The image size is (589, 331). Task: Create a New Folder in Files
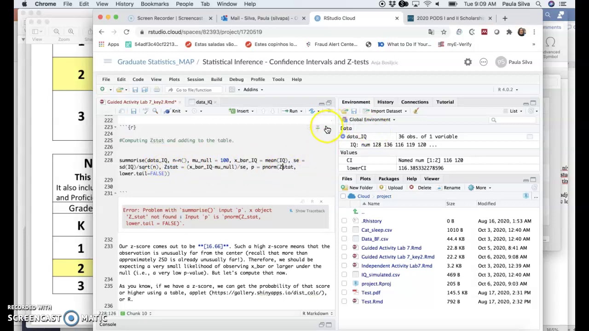(357, 188)
